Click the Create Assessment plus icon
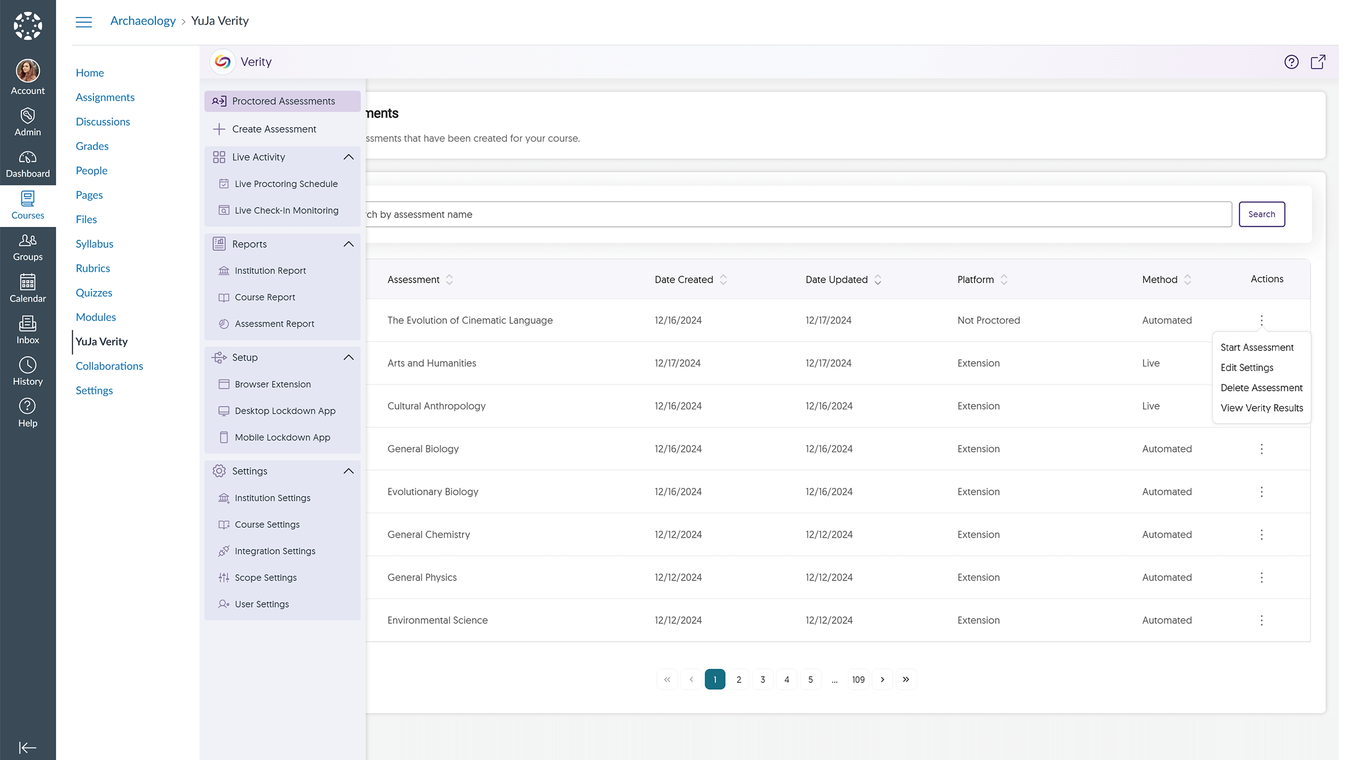This screenshot has width=1352, height=760. pyautogui.click(x=218, y=129)
